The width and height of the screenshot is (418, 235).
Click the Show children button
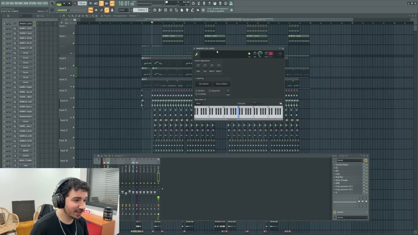(x=221, y=84)
